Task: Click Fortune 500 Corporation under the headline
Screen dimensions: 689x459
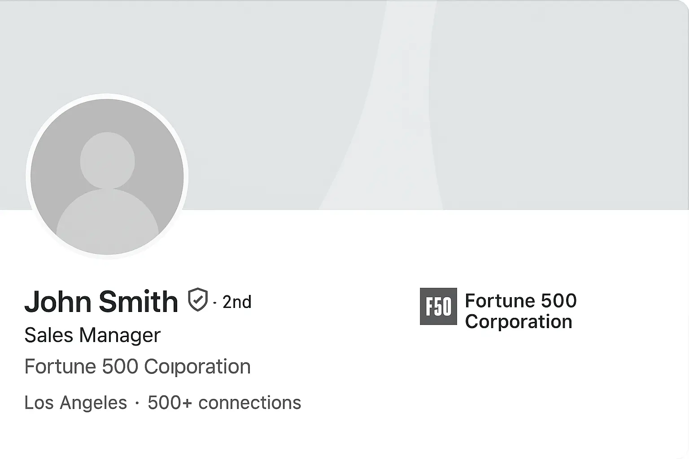Action: point(137,367)
